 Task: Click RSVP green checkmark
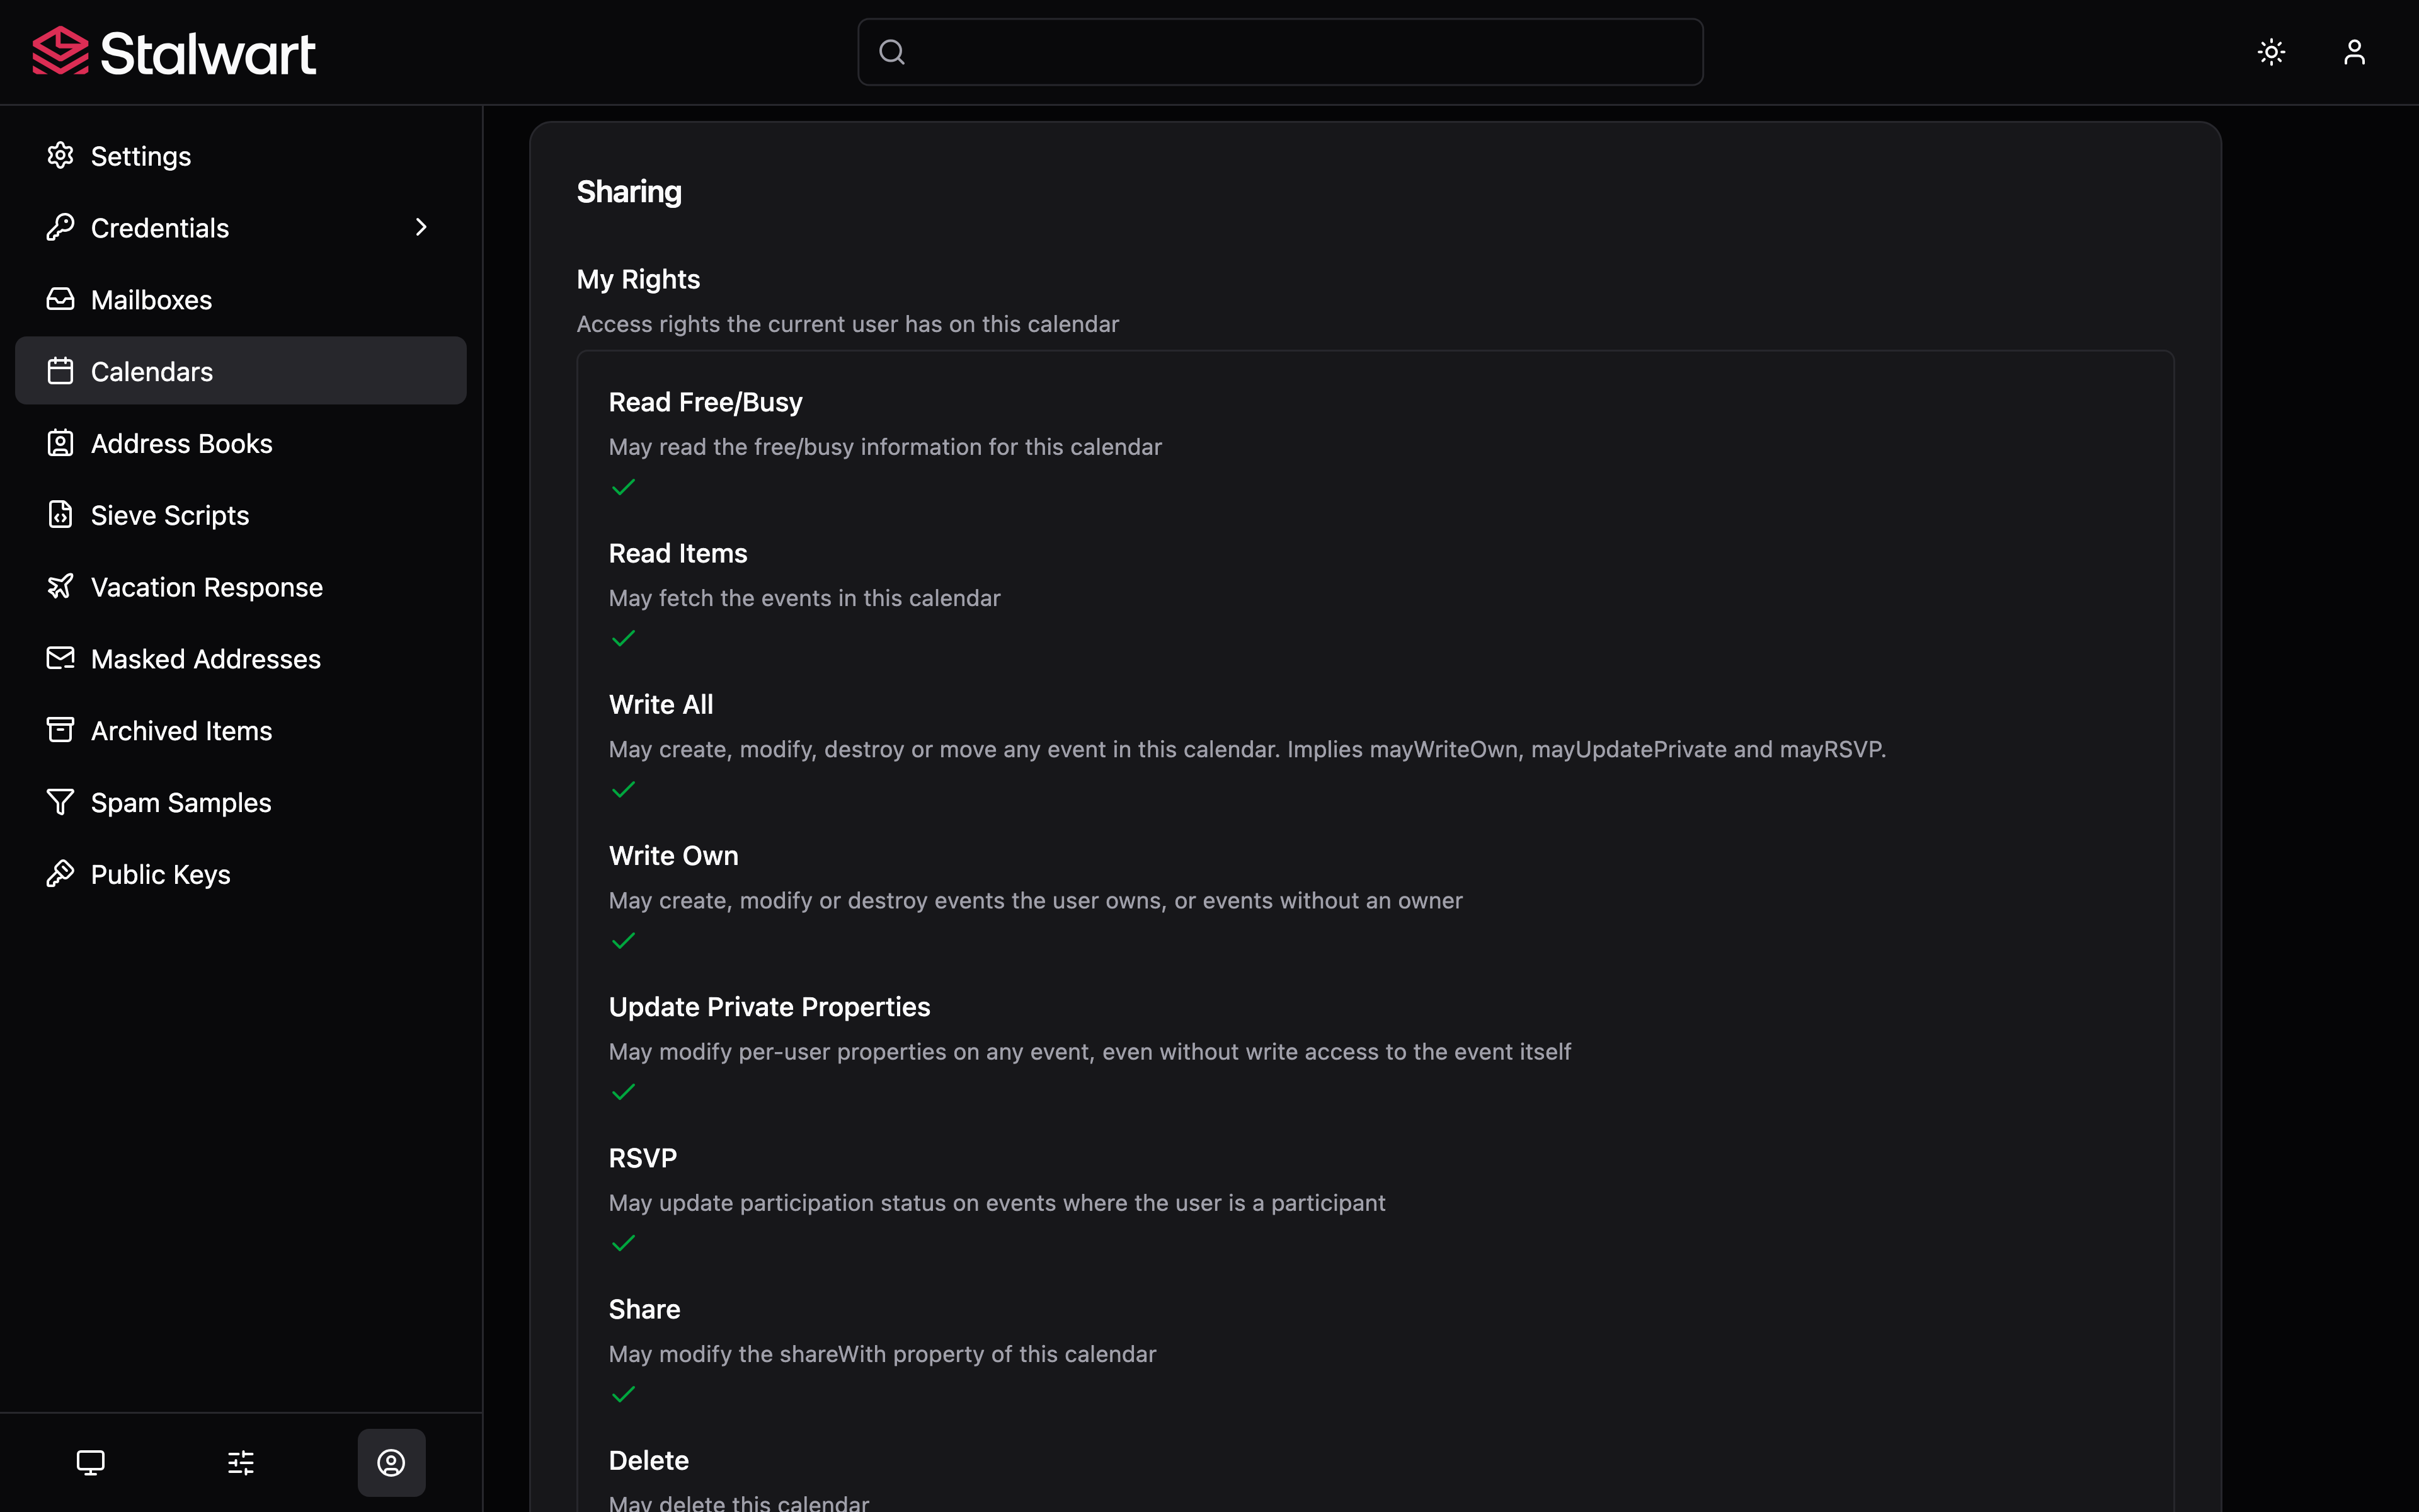coord(623,1243)
